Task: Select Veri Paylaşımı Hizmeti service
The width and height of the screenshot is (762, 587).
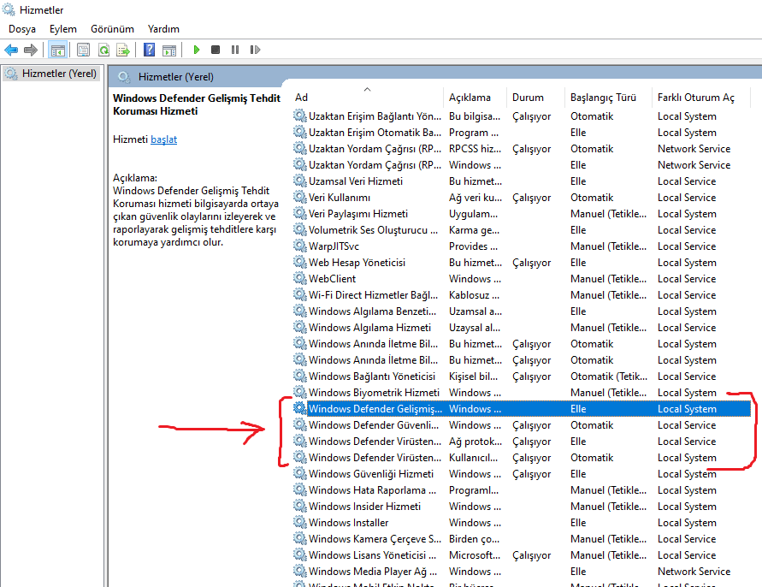Action: 358,214
